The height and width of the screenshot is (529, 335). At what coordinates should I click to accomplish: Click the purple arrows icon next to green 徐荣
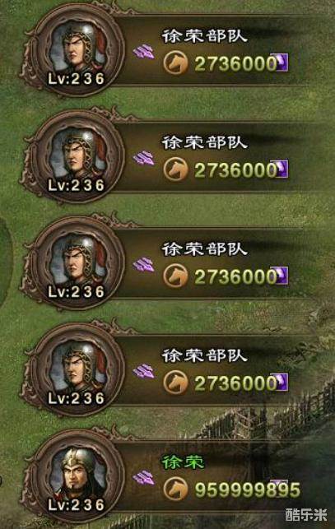143,478
